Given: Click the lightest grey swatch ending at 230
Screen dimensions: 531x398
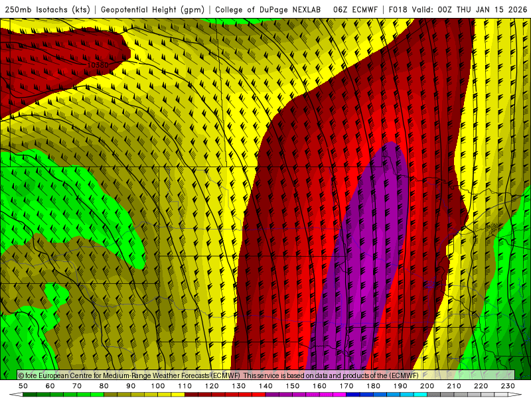Looking at the screenshot, I should [501, 395].
